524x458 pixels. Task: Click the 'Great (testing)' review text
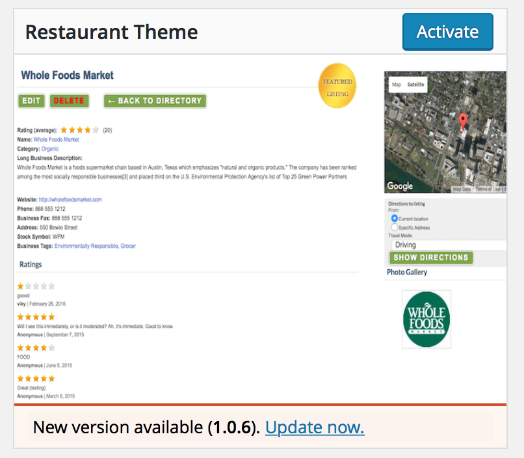31,388
